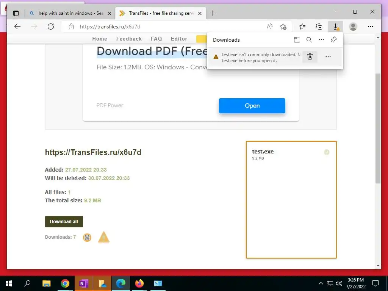Switch to 'help with paint in windows' tab
Screen dimensions: 388x291
click(70, 13)
